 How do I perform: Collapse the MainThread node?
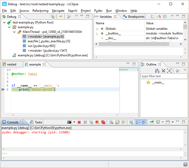(14, 32)
